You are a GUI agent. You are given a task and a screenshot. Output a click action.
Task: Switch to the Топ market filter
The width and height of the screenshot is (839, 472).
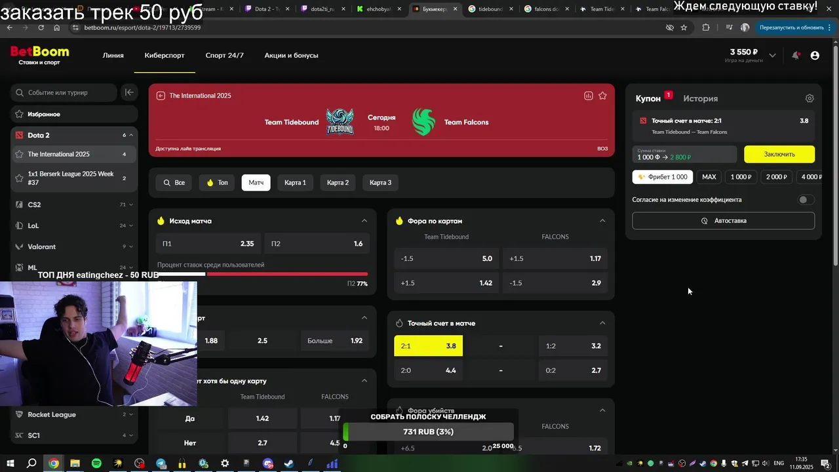(x=217, y=182)
